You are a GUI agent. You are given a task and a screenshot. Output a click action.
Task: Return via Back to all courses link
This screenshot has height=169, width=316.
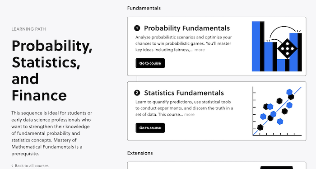(x=32, y=166)
